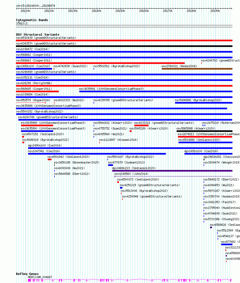Select nsv4250948 gnomAD variant

(152, 197)
